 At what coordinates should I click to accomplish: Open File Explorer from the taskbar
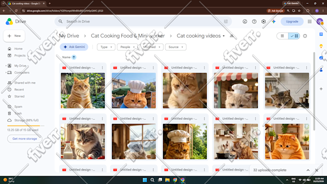coord(167,180)
